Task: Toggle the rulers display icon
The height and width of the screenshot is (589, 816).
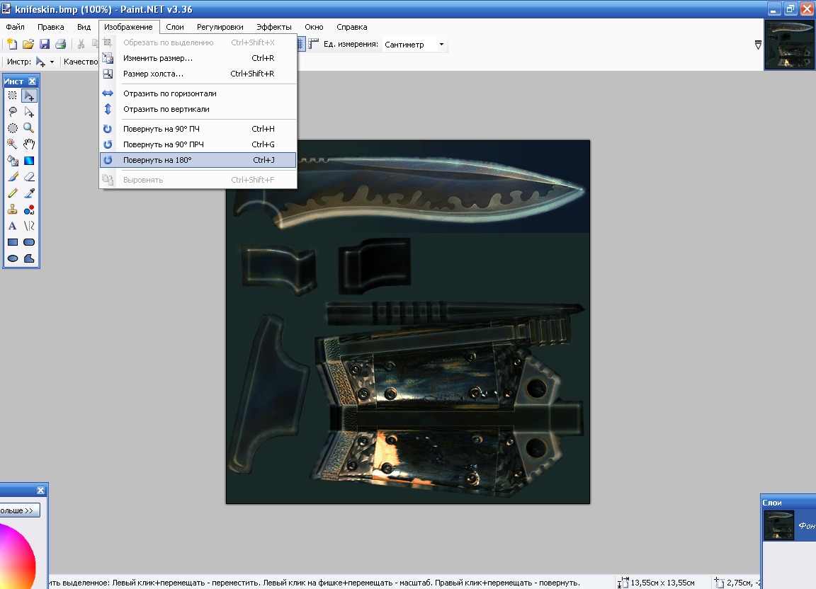Action: (313, 44)
